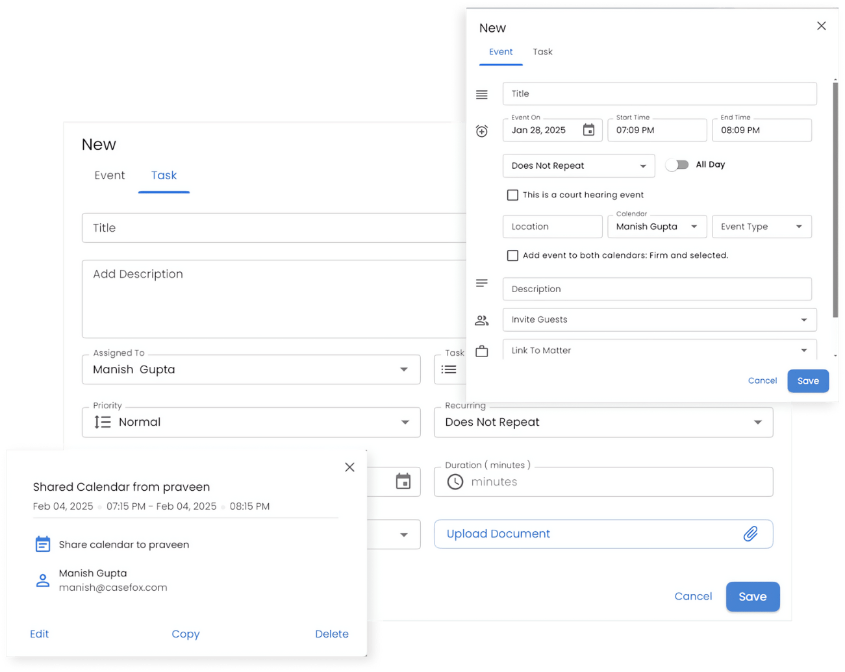
Task: Open the date picker calendar icon
Action: [x=588, y=130]
